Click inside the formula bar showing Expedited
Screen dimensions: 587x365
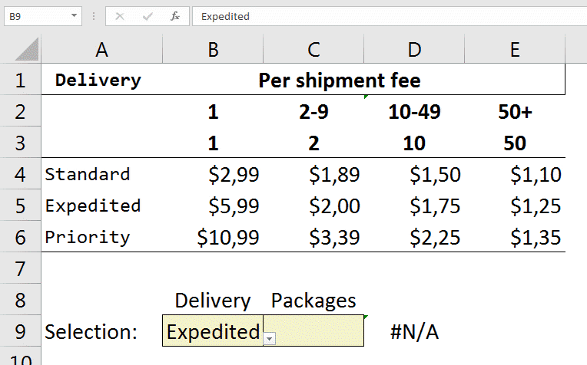(x=384, y=16)
